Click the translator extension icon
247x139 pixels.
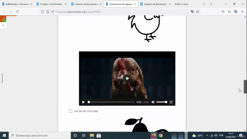pos(236,12)
